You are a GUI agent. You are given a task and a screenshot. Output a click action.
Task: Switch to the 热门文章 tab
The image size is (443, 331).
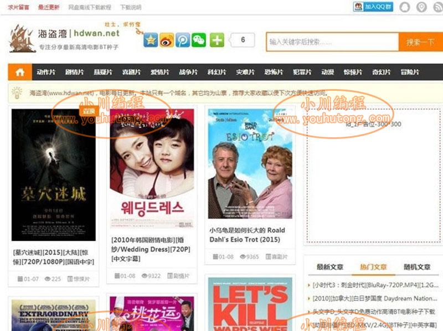point(373,267)
